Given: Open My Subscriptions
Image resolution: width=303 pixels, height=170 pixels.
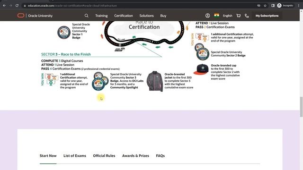Looking at the screenshot, I should pos(267,16).
